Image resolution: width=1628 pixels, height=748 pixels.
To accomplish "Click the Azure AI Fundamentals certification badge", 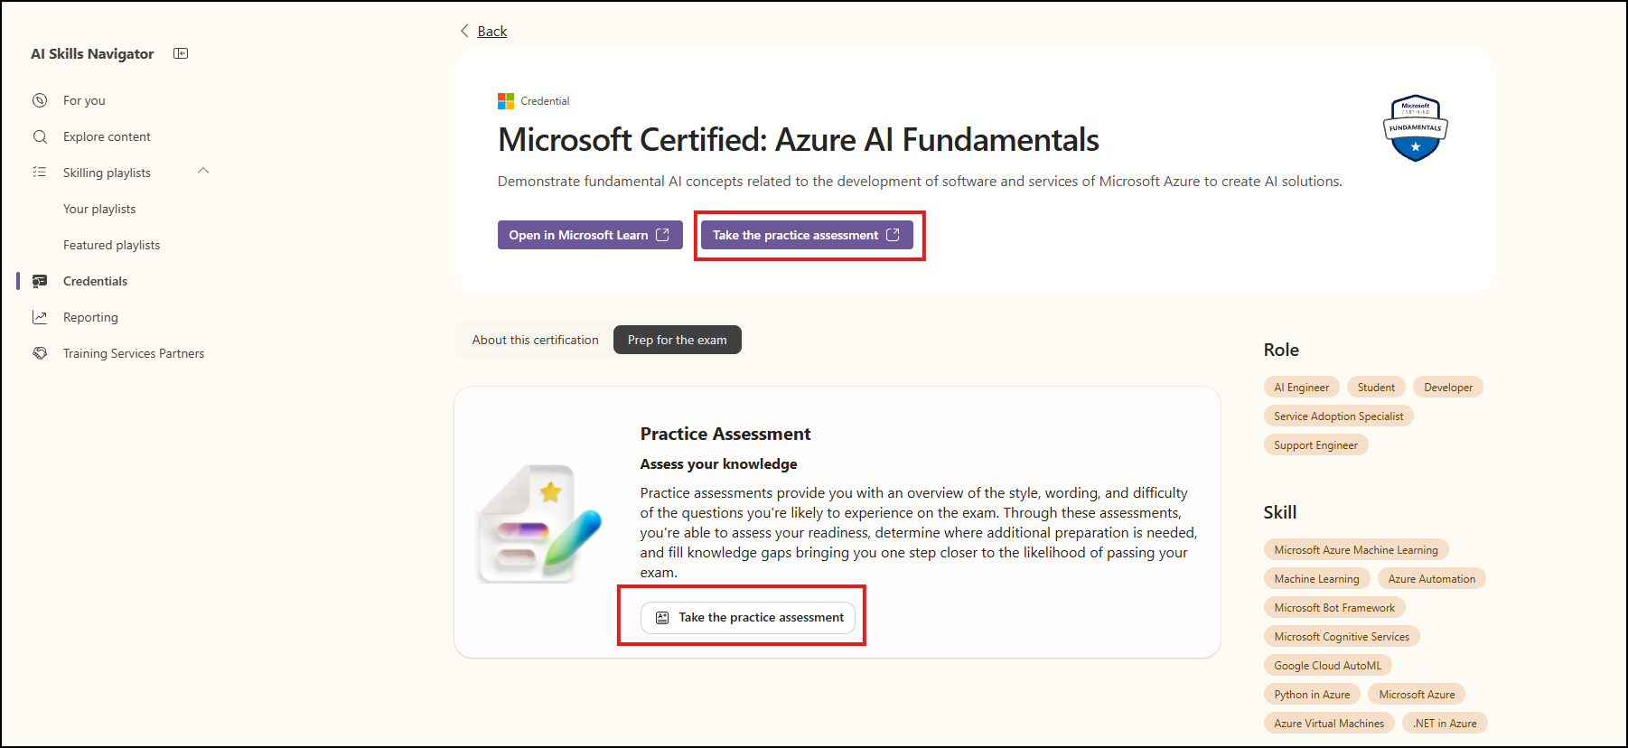I will click(x=1415, y=127).
